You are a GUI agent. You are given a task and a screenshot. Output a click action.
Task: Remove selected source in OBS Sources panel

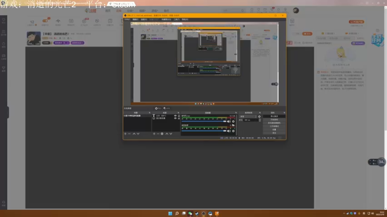click(x=158, y=134)
